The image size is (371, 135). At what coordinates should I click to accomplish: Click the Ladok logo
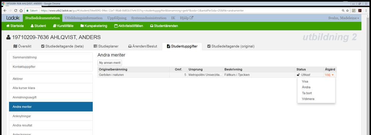[11, 18]
